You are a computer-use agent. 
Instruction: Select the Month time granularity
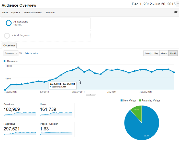(x=173, y=53)
